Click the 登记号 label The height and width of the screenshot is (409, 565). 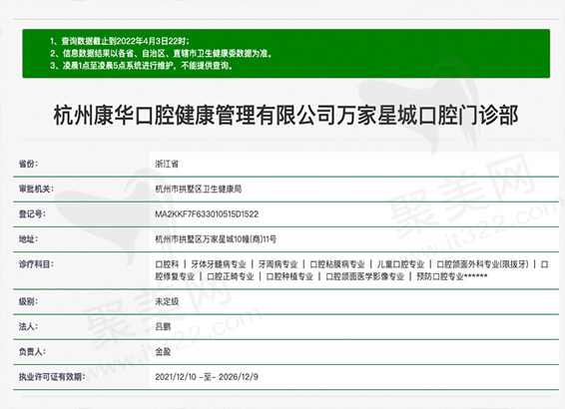coord(32,213)
